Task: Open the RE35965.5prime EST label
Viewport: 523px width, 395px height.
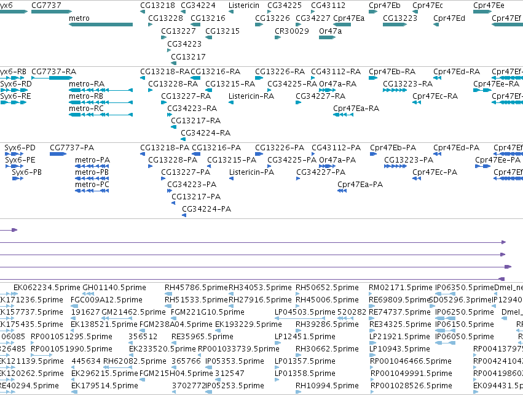Action: click(202, 337)
